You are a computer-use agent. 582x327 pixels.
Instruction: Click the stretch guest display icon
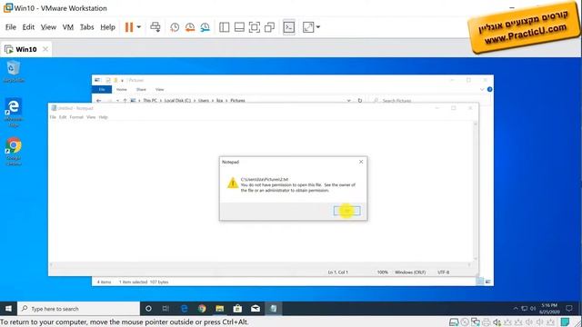[308, 27]
